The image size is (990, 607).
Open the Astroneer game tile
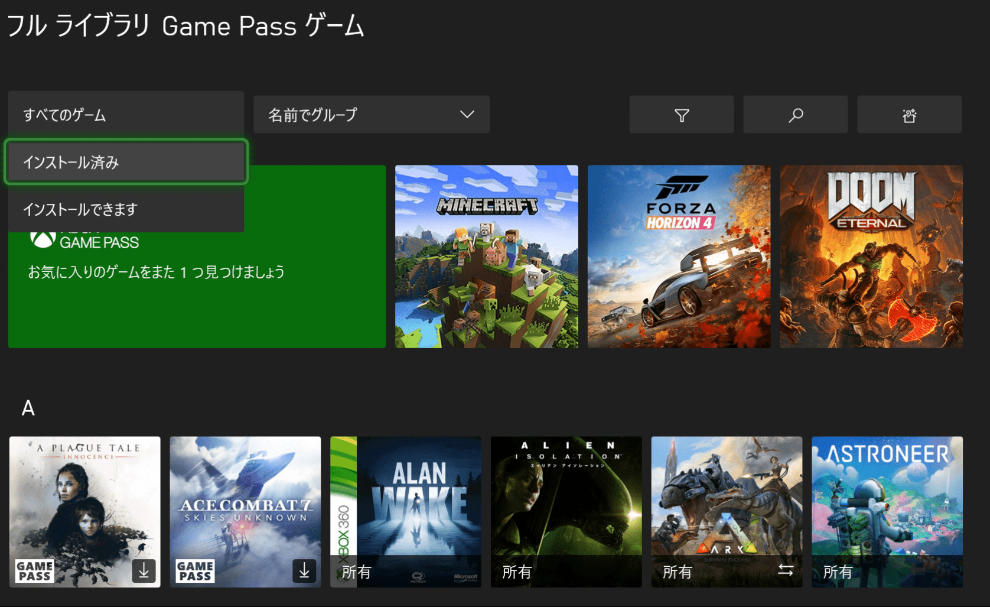(x=887, y=512)
